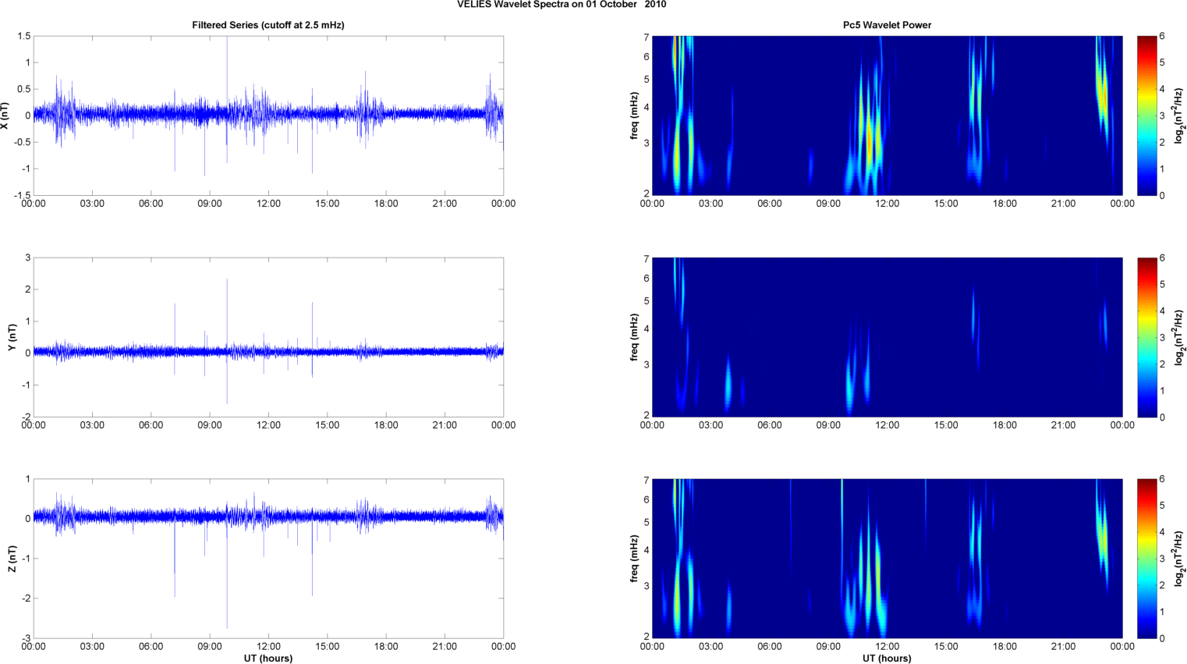
Task: Click the top wavelet power spectrogram for X
Action: tap(887, 115)
